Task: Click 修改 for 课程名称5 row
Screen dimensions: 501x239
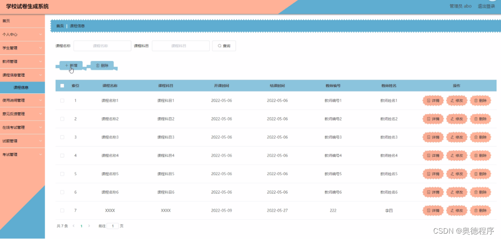Action: 456,174
